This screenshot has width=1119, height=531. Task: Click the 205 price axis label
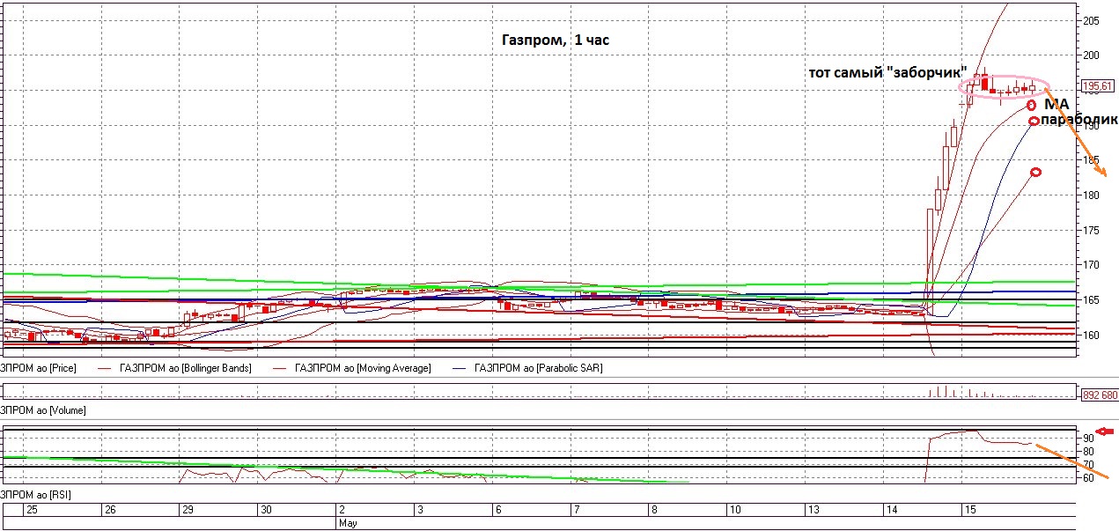1093,20
